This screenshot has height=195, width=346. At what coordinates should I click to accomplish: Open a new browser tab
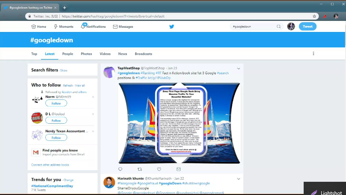coord(65,8)
